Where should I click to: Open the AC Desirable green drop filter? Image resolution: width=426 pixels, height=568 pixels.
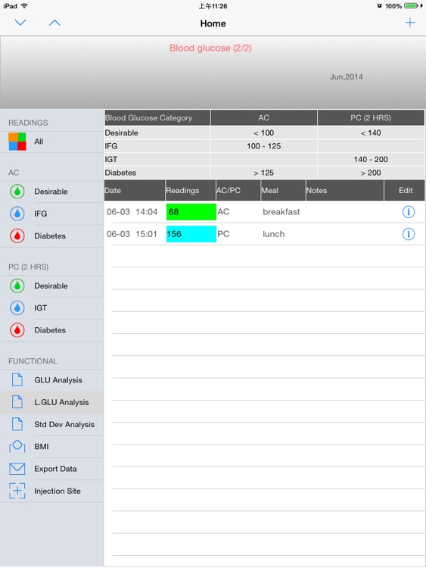point(17,192)
